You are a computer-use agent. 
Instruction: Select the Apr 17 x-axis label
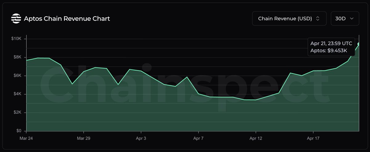pyautogui.click(x=313, y=138)
